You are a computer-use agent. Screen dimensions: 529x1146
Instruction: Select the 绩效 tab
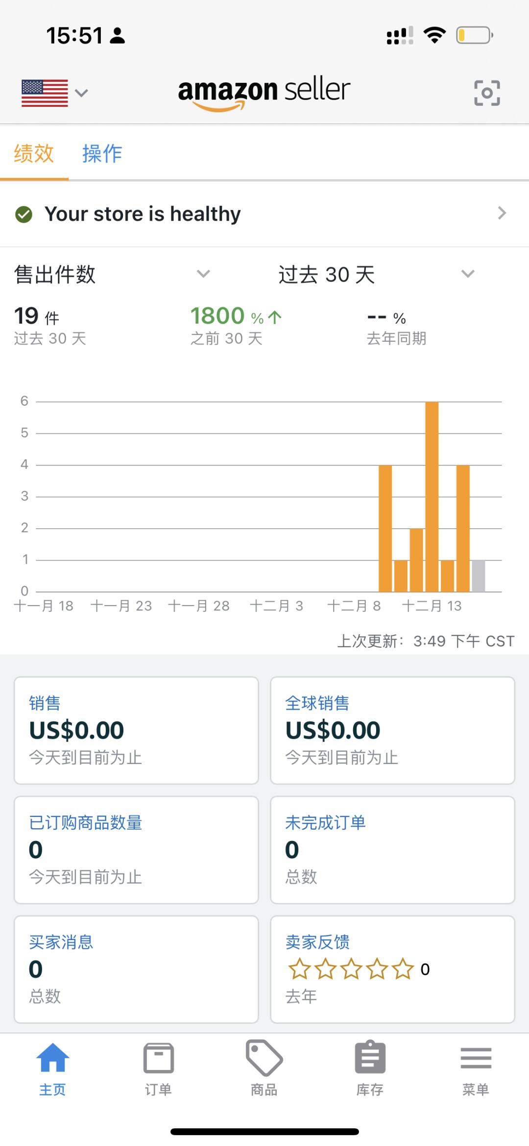33,153
